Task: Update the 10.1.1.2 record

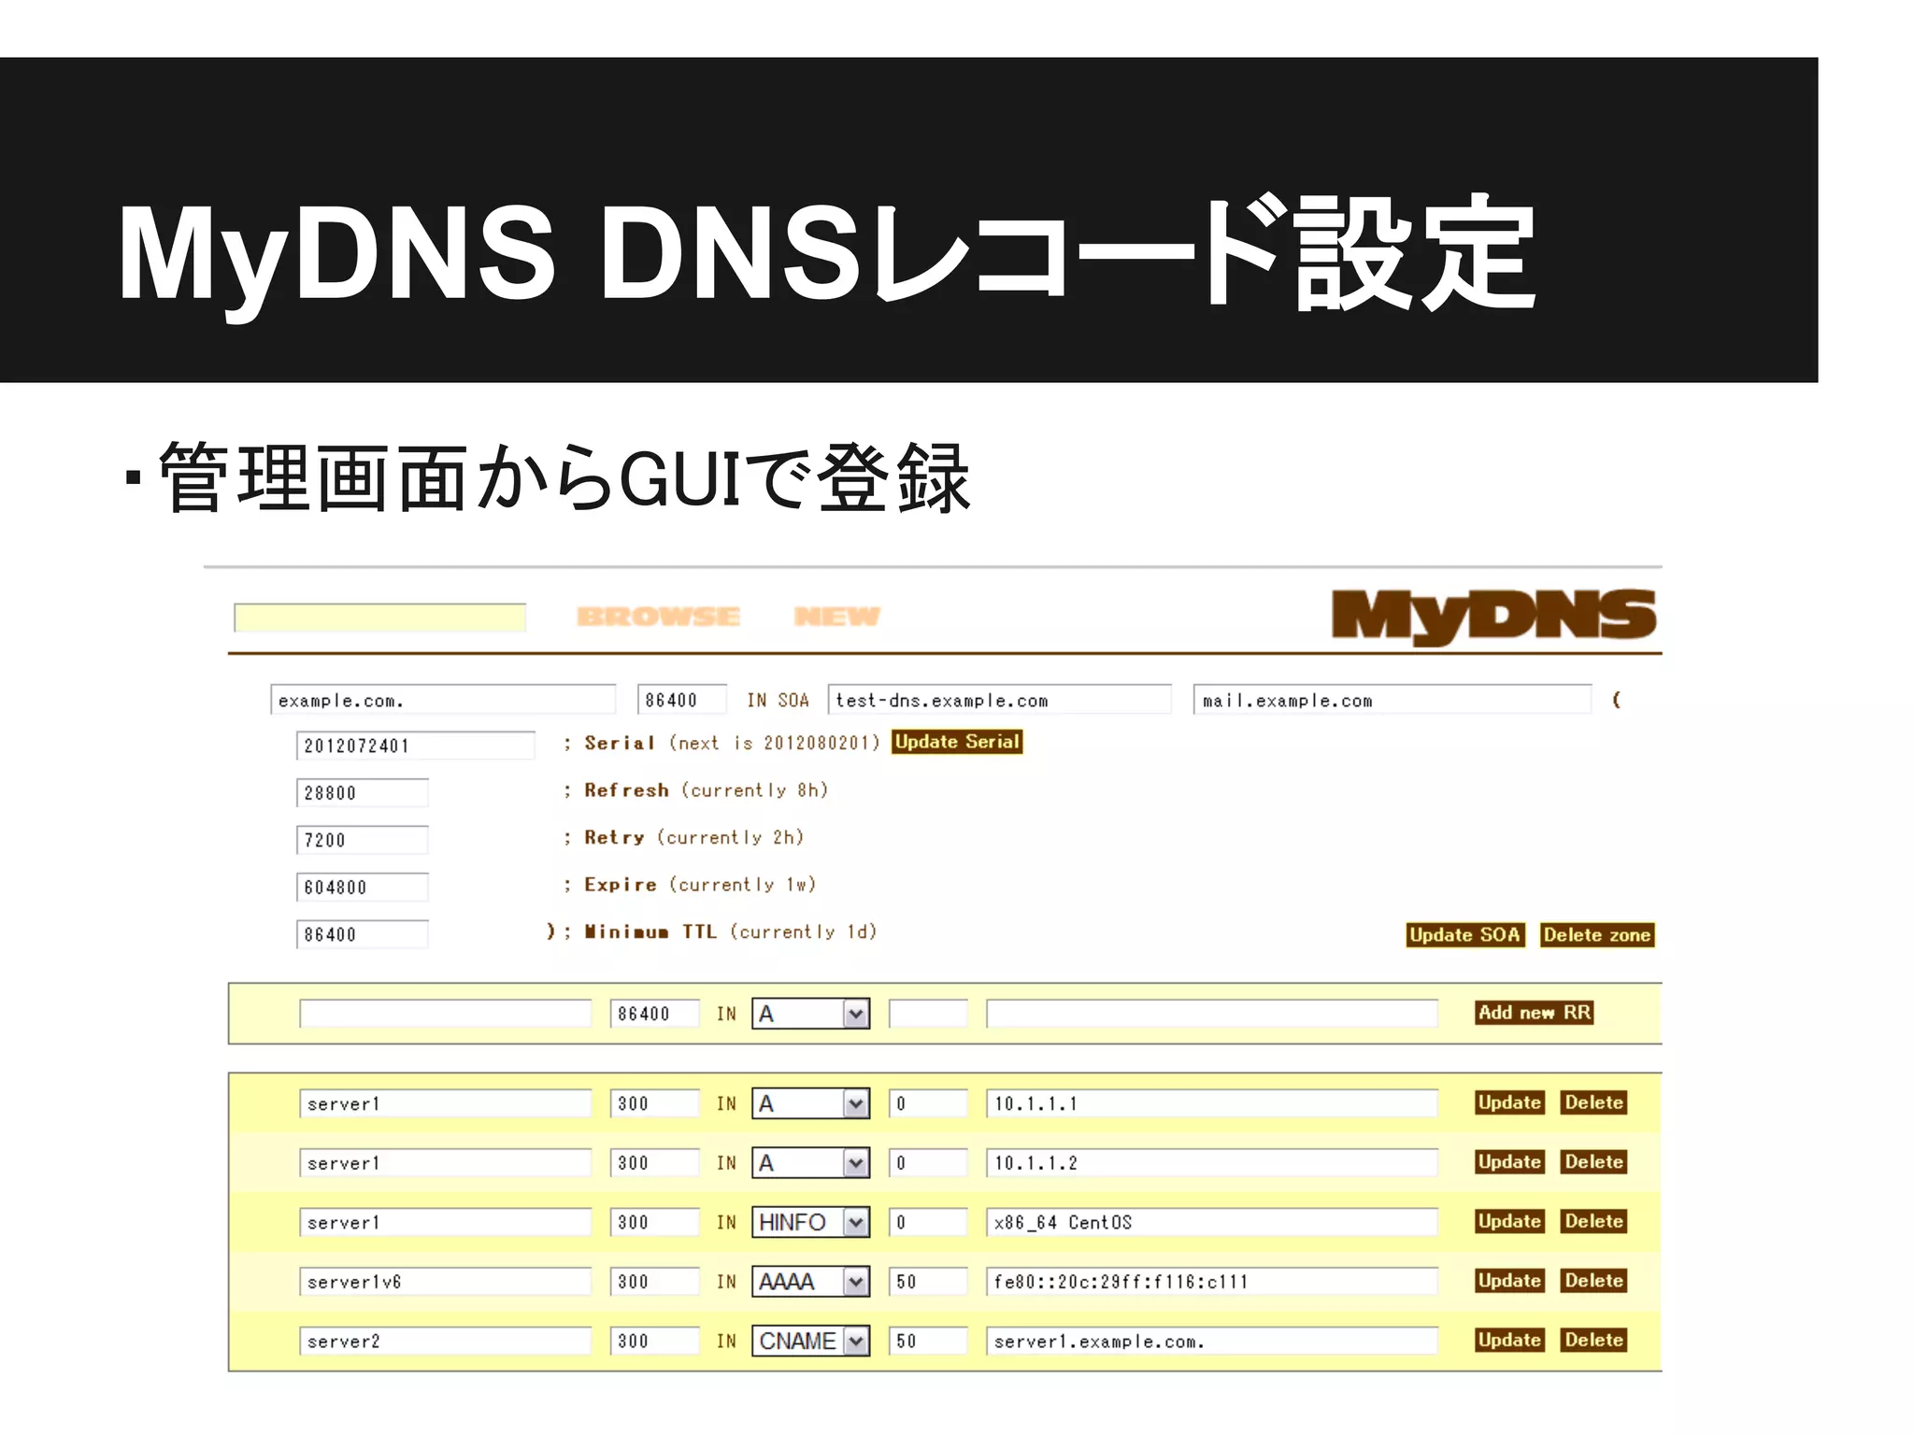Action: pyautogui.click(x=1509, y=1162)
